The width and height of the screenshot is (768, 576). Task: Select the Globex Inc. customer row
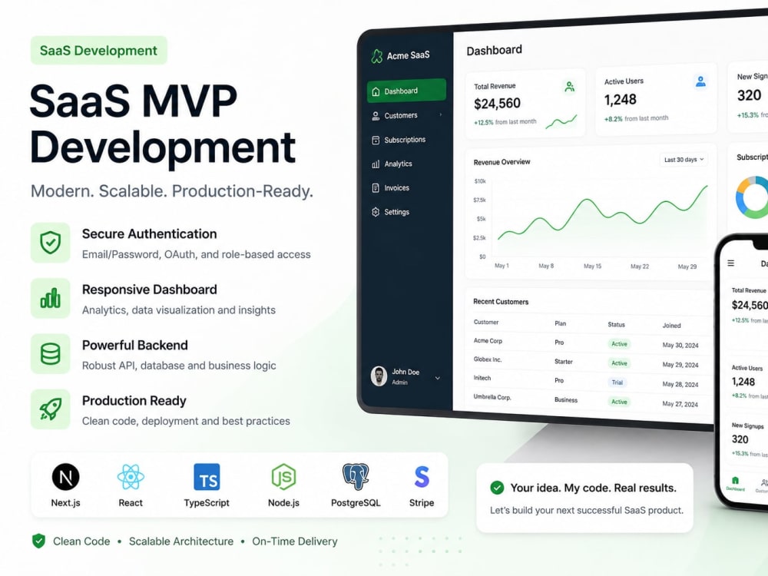pyautogui.click(x=590, y=362)
